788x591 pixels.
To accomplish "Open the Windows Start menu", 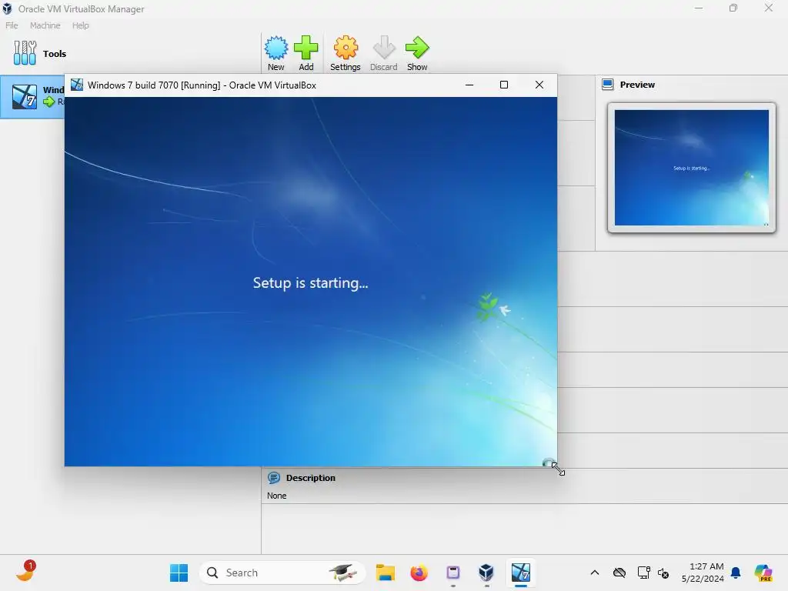I will click(x=179, y=573).
